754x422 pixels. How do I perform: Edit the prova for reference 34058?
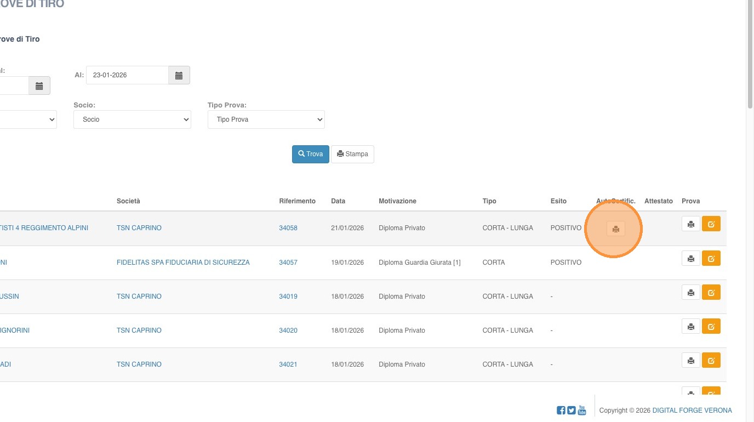tap(711, 224)
